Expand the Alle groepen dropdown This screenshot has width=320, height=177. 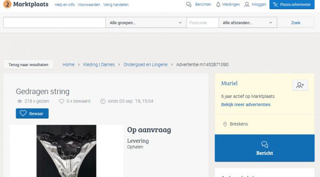click(x=146, y=23)
